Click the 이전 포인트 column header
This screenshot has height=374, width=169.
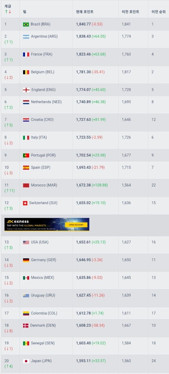click(x=130, y=12)
